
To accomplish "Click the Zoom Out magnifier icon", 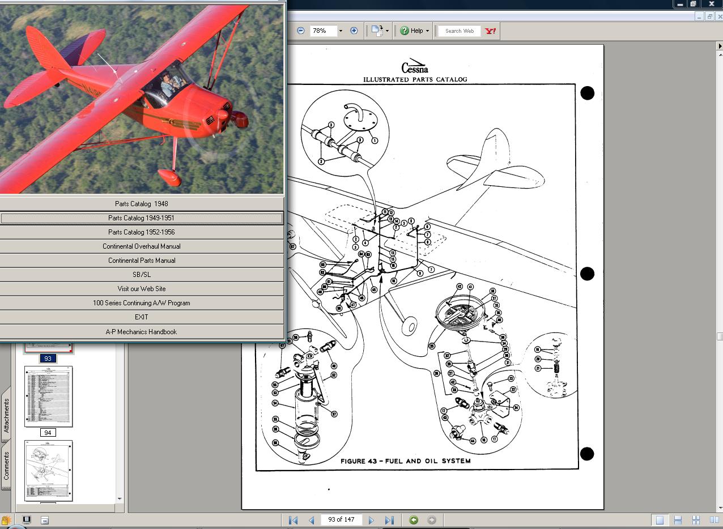I will click(300, 31).
